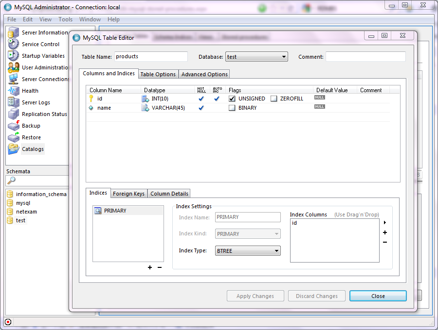
Task: Select netexam schema database icon
Action: (x=10, y=212)
